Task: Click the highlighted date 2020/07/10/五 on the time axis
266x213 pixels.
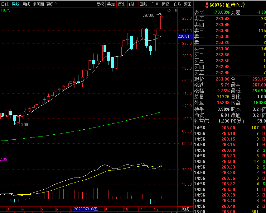Action: (x=86, y=209)
